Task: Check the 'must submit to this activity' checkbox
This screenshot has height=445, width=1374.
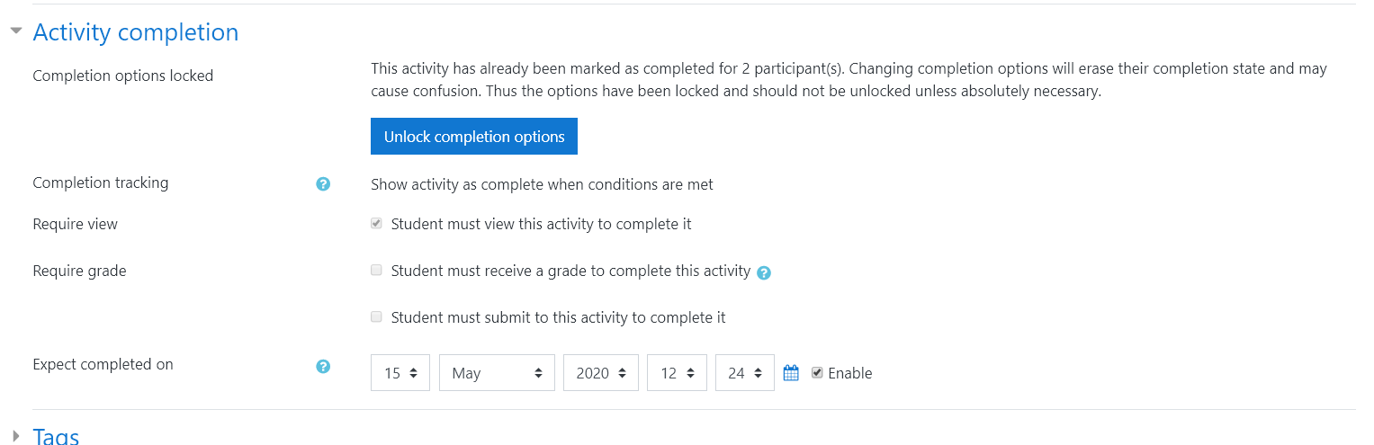Action: click(x=376, y=316)
